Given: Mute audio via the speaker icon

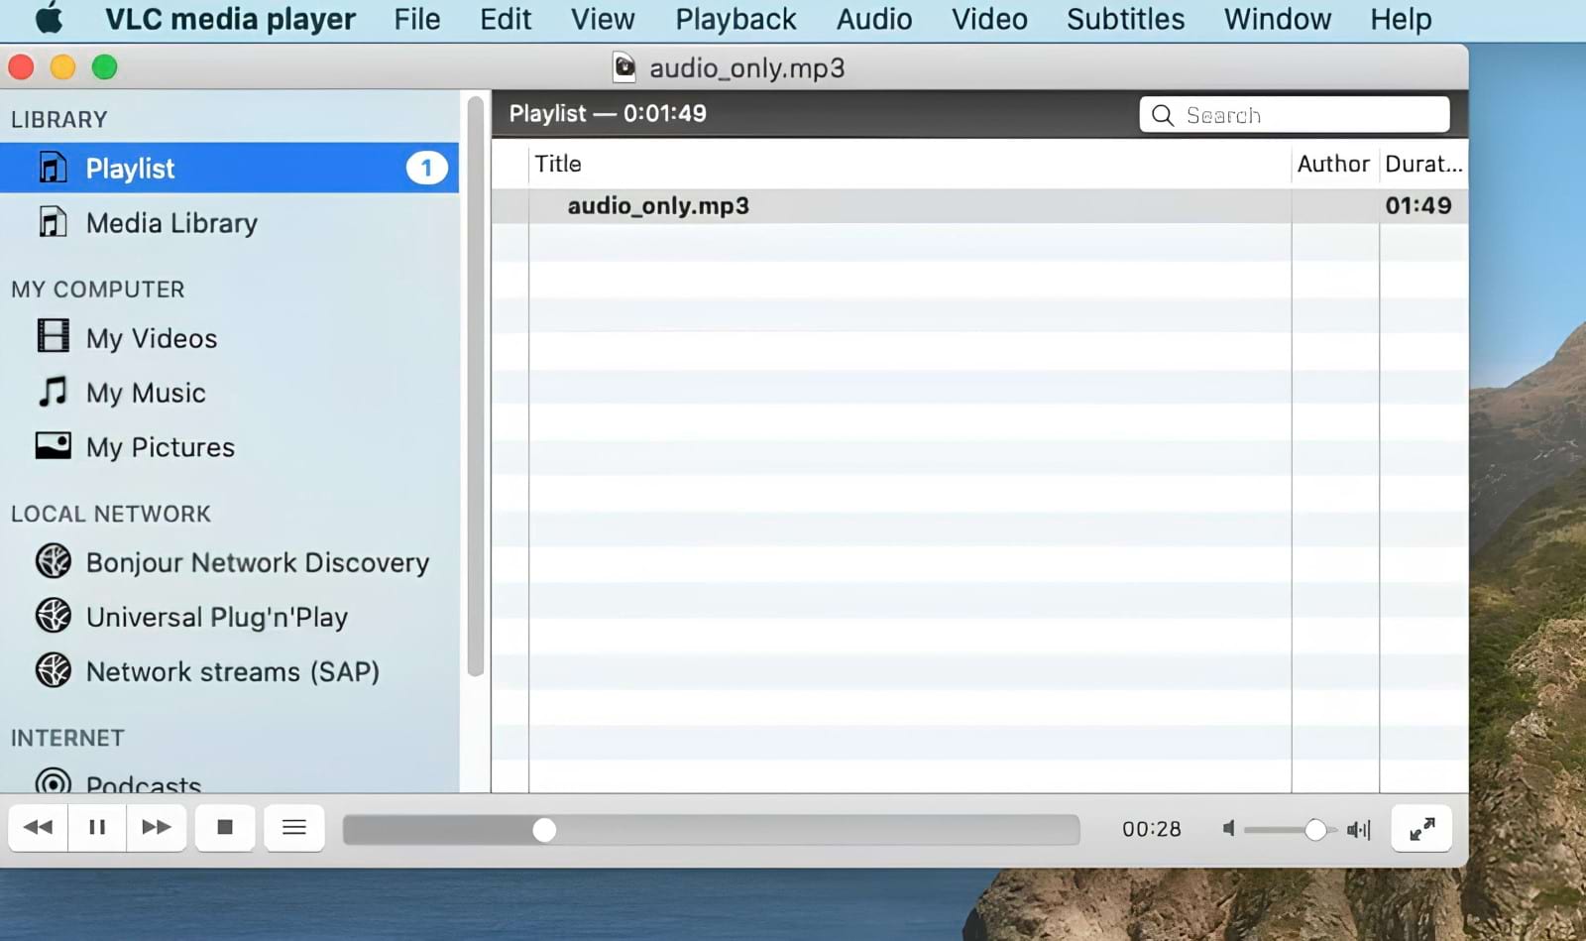Looking at the screenshot, I should (1229, 829).
